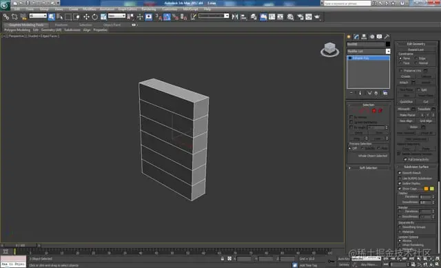441x268 pixels.
Task: Enable the Ignore Backfacing checkbox
Action: (351, 122)
